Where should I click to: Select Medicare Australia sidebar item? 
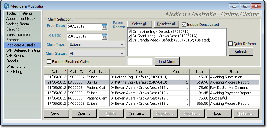tap(22, 45)
